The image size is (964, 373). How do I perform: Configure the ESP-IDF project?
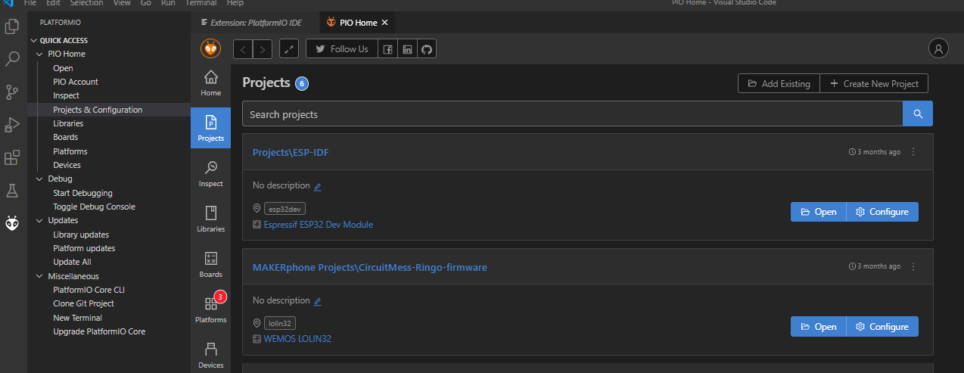point(882,212)
